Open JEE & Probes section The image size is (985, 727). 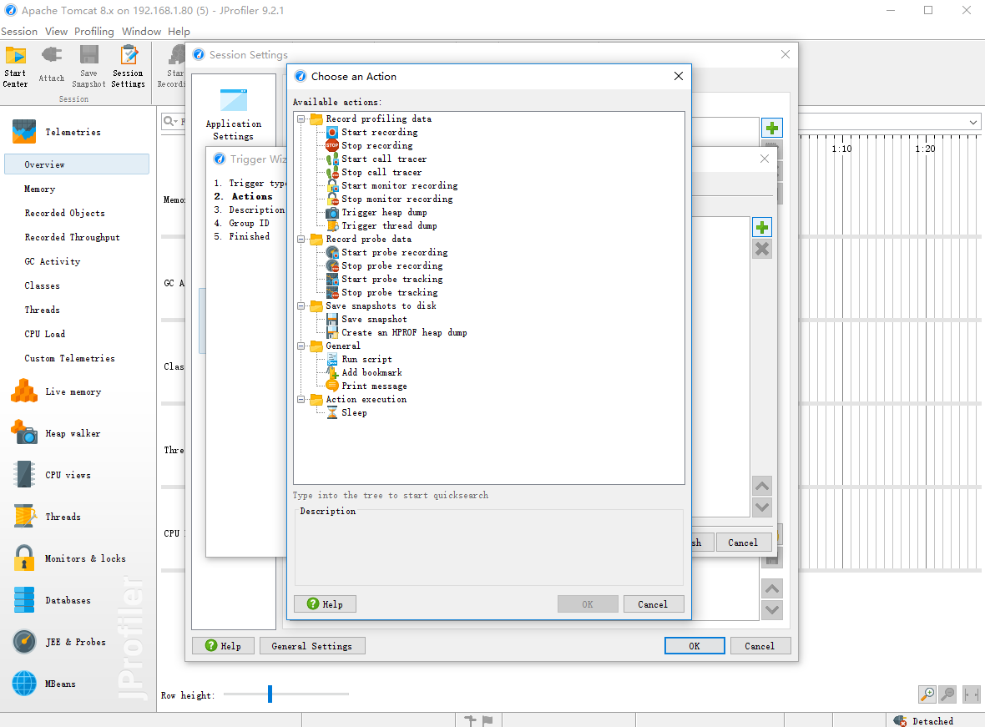[x=59, y=642]
